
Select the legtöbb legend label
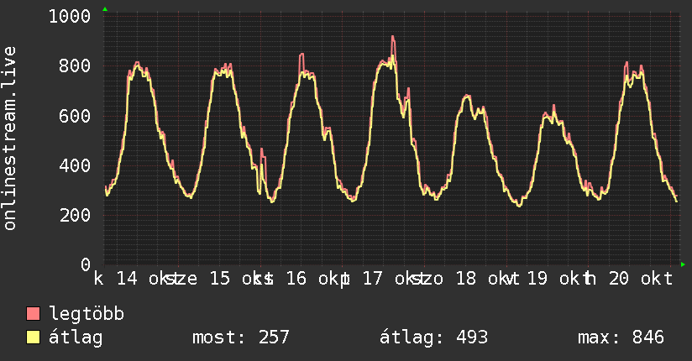86,313
